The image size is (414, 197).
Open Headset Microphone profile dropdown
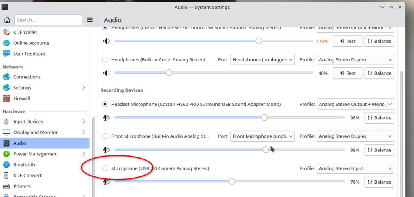tap(355, 104)
